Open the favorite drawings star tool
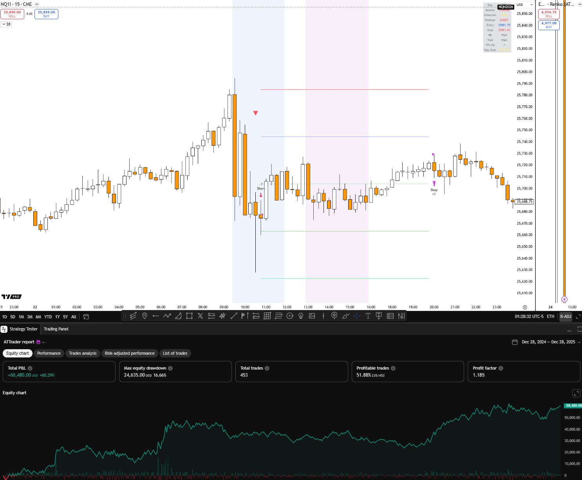Viewport: 582px width, 480px height. pos(334,316)
